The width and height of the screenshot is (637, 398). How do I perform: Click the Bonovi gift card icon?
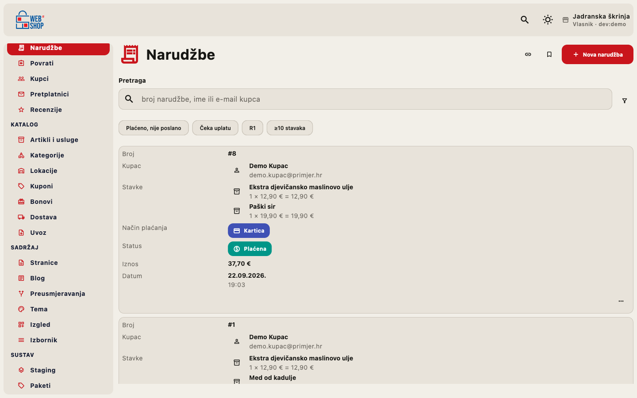(x=21, y=202)
